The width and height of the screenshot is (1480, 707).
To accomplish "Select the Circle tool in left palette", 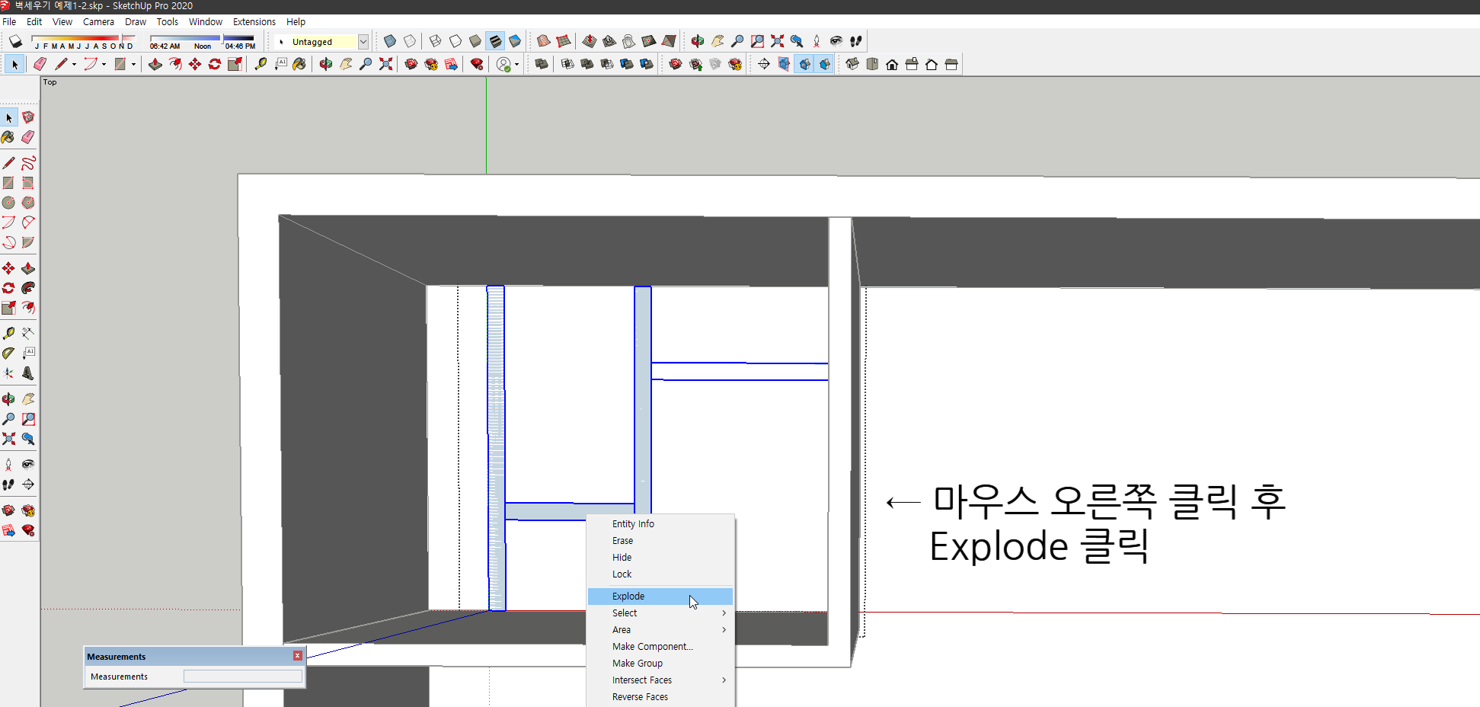I will (x=8, y=203).
